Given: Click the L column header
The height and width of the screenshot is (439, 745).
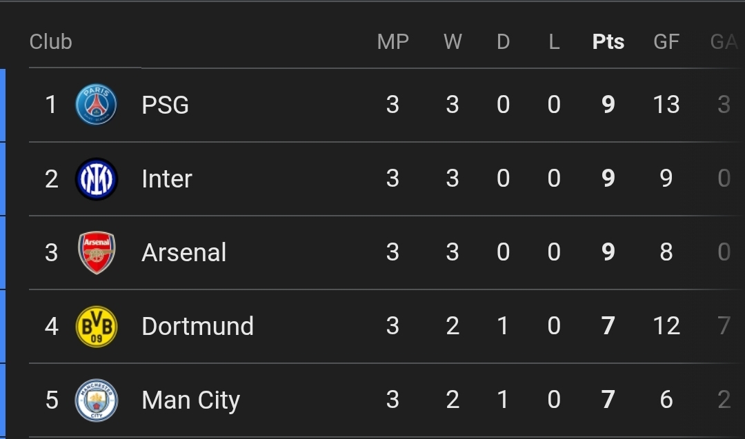Looking at the screenshot, I should tap(554, 41).
